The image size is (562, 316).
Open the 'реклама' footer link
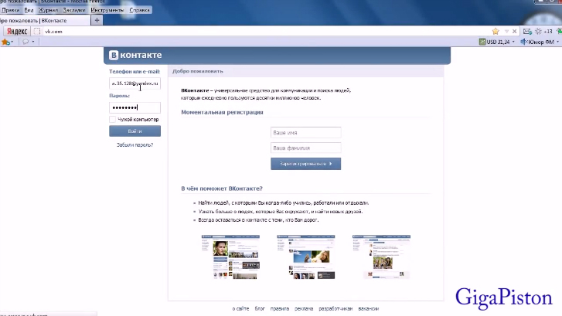304,308
